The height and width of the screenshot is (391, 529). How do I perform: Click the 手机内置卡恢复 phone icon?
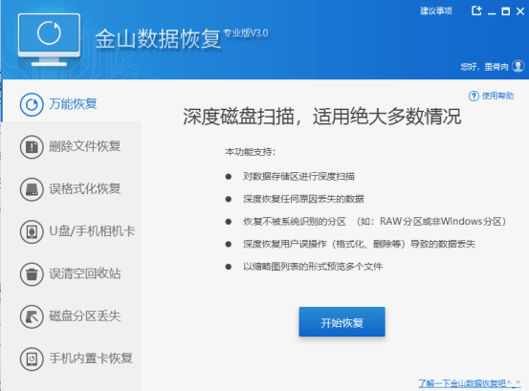tap(32, 359)
